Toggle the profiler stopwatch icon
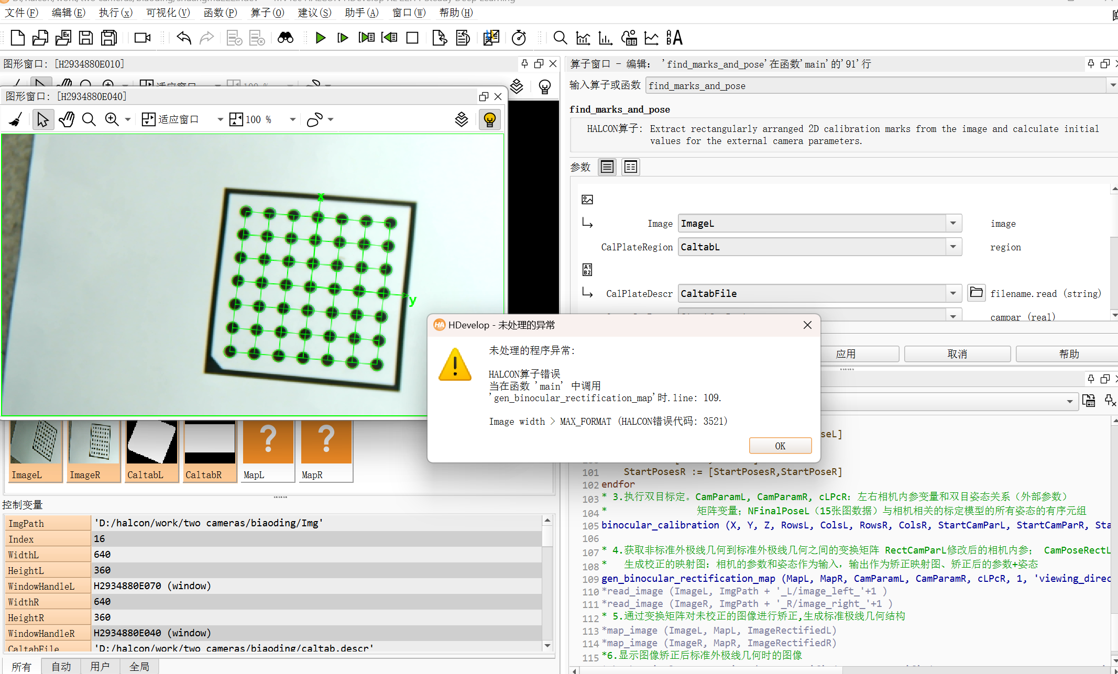The height and width of the screenshot is (674, 1118). [519, 38]
